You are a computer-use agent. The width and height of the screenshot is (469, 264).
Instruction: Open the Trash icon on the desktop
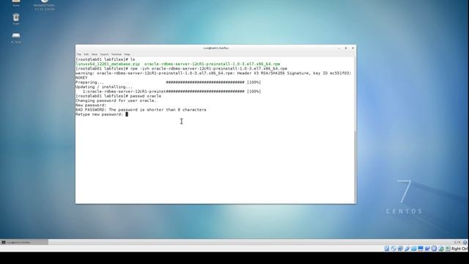point(16,18)
